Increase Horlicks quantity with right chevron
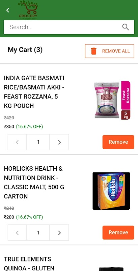 pos(59,233)
